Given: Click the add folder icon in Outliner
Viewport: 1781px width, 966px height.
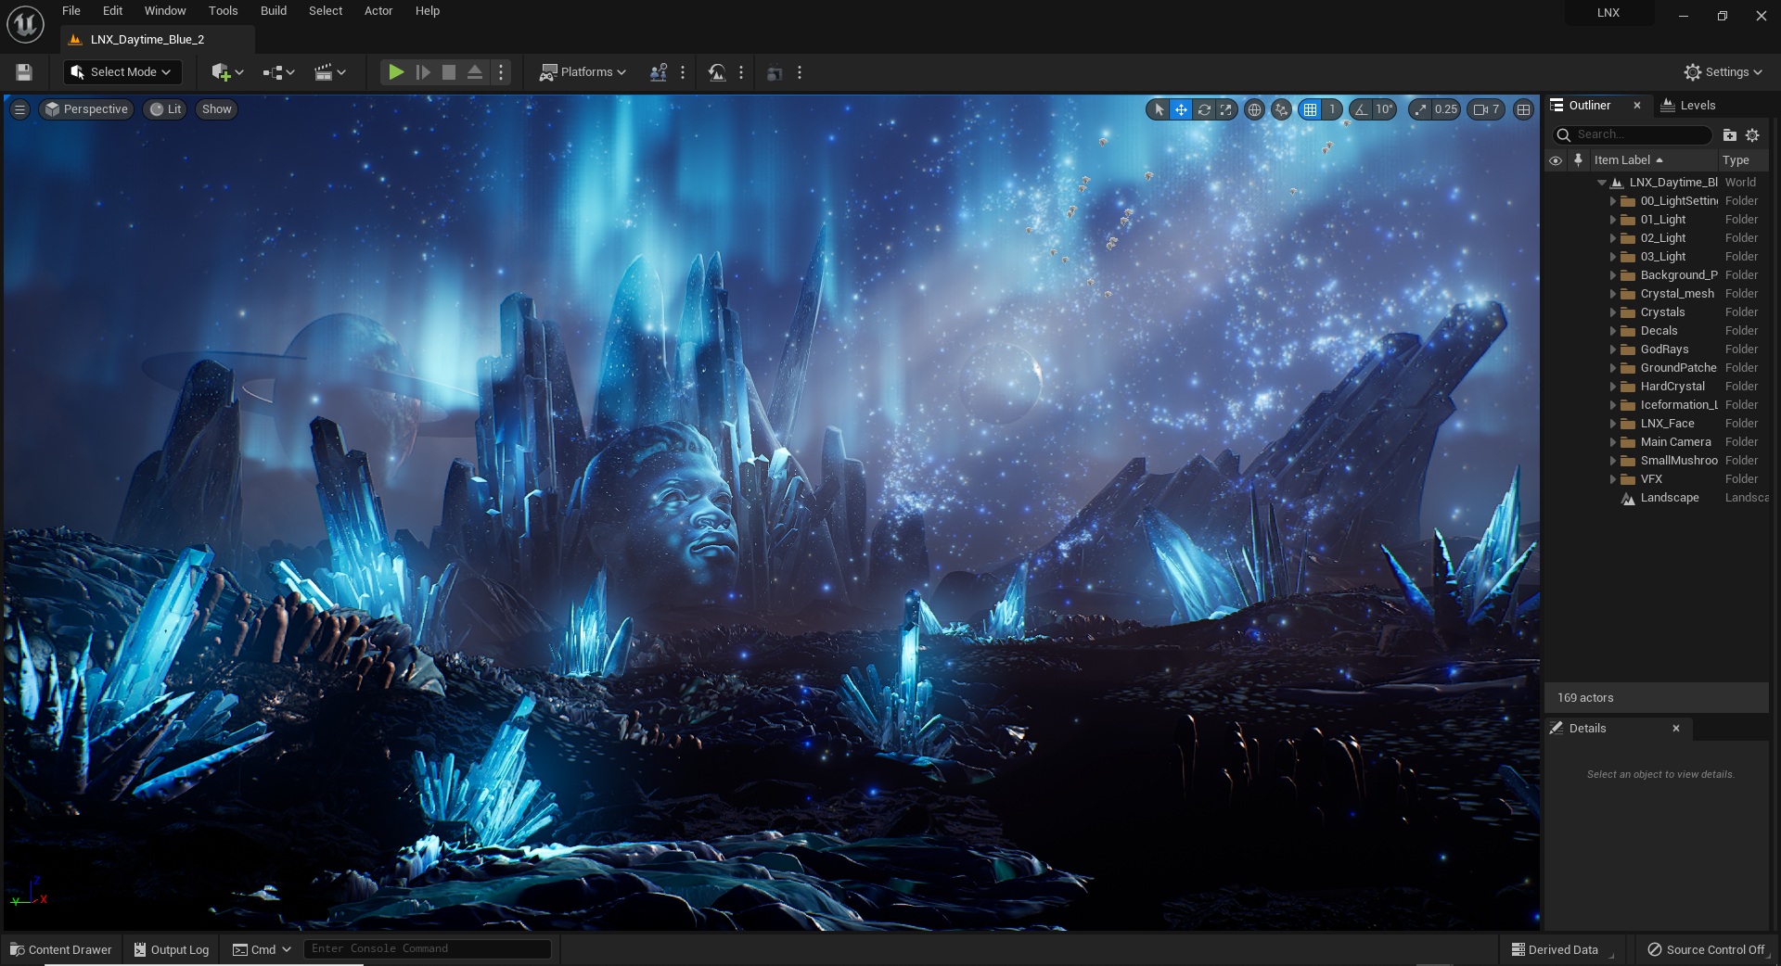Looking at the screenshot, I should [x=1729, y=135].
